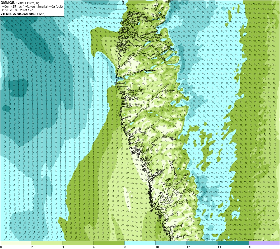
Task: Click the 4–6 m/s green legend swatch
Action: (x=78, y=243)
